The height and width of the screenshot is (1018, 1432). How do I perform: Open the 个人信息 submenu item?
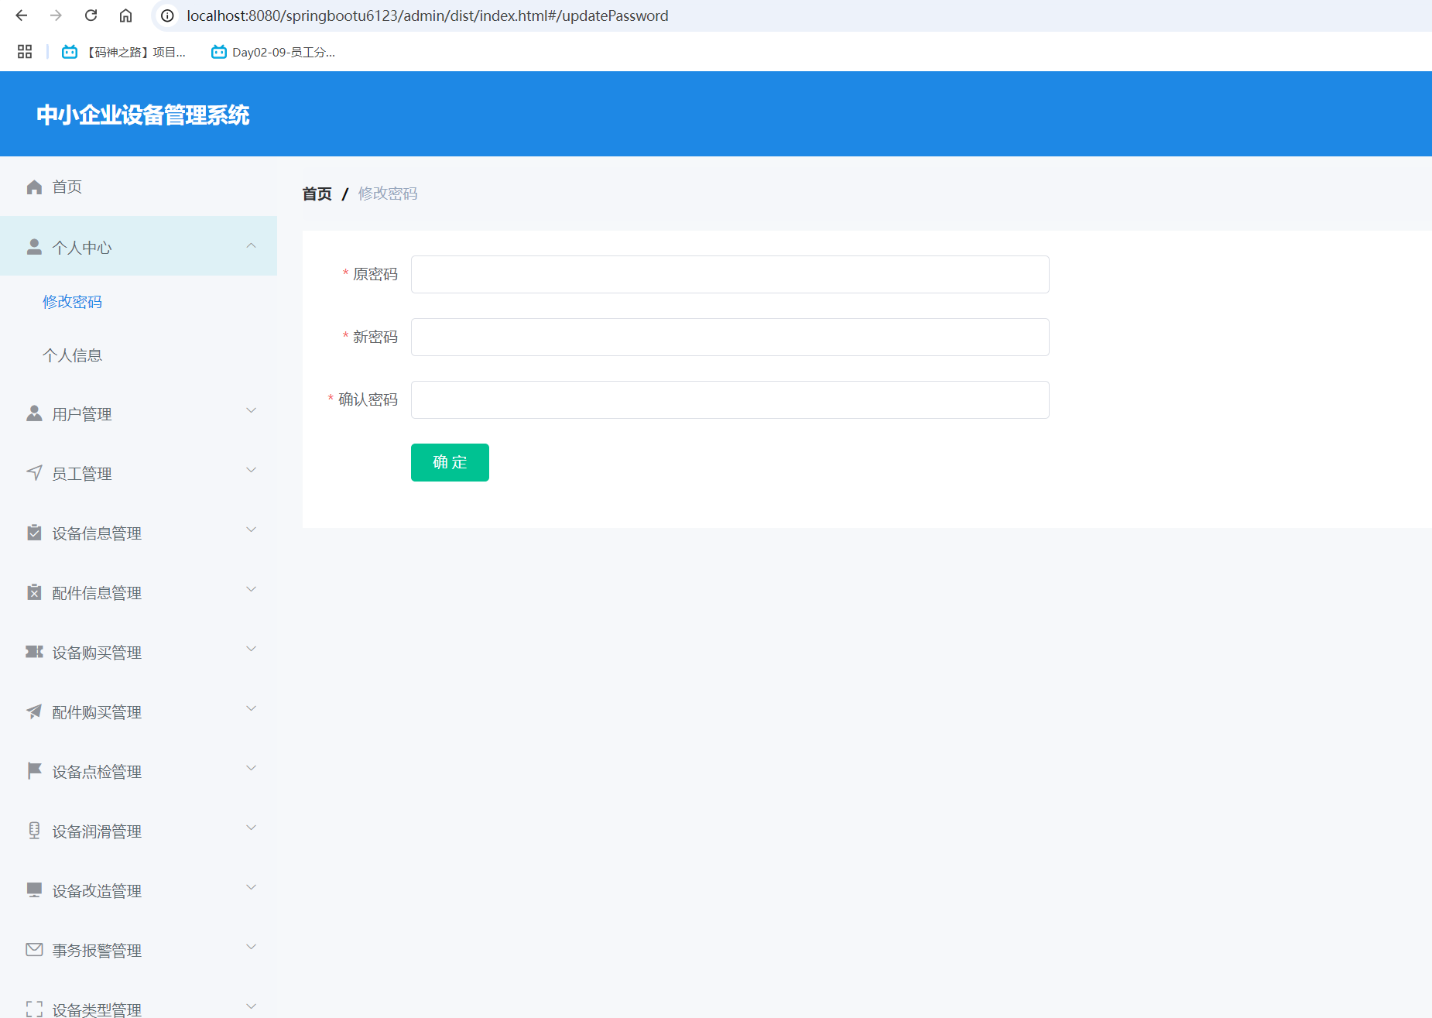click(72, 355)
